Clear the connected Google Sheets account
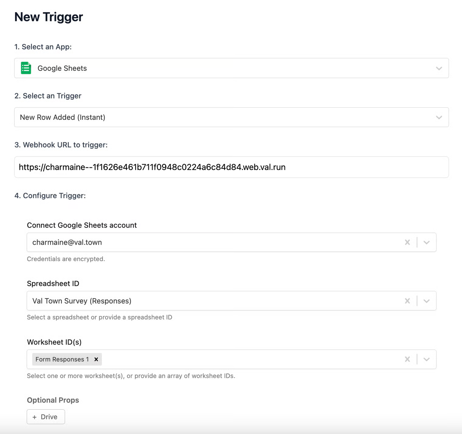462x434 pixels. [407, 242]
